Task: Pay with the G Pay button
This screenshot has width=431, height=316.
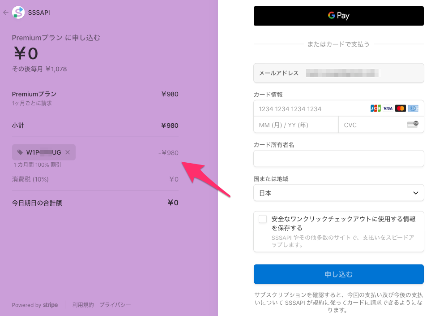Action: click(x=338, y=16)
